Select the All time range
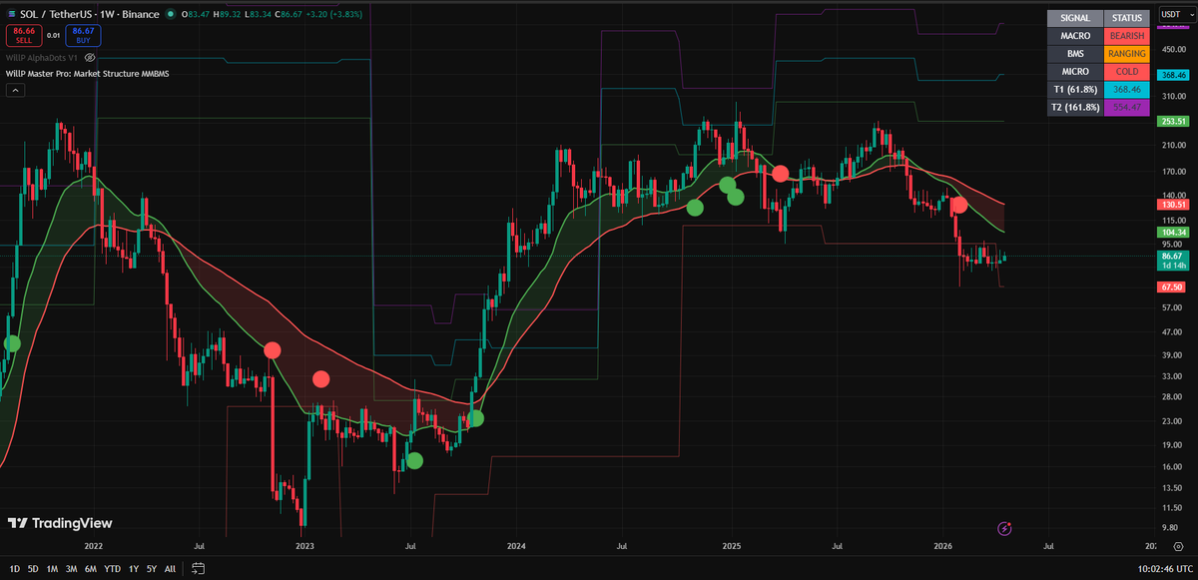Viewport: 1198px width, 580px height. click(x=170, y=569)
